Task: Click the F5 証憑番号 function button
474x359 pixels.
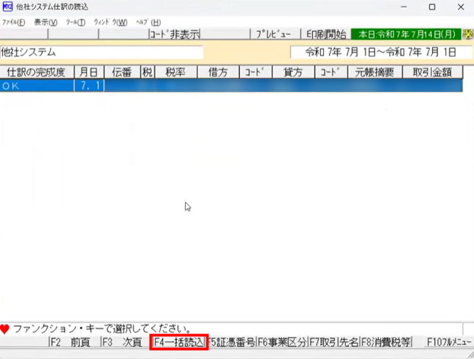Action: coord(232,342)
